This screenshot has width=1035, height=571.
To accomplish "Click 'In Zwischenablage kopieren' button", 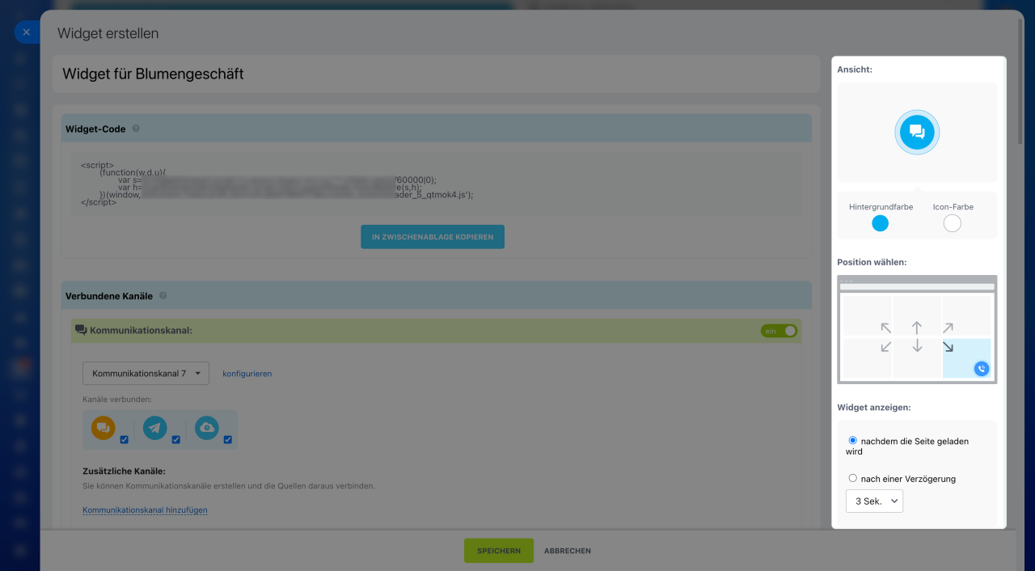I will click(x=433, y=237).
